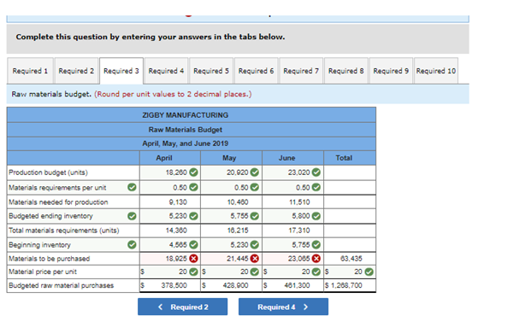Open the Beginning inventory row dropdown
Viewport: 508px width, 333px height.
tap(74, 245)
